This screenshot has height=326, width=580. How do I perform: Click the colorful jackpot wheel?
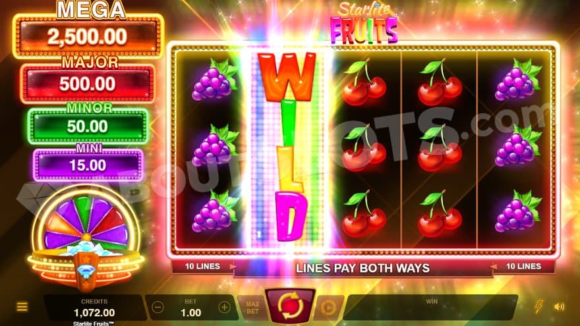pyautogui.click(x=86, y=222)
